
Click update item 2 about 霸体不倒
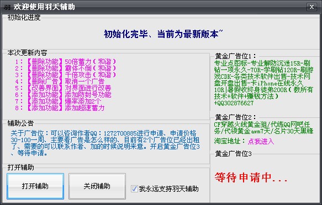coord(66,68)
